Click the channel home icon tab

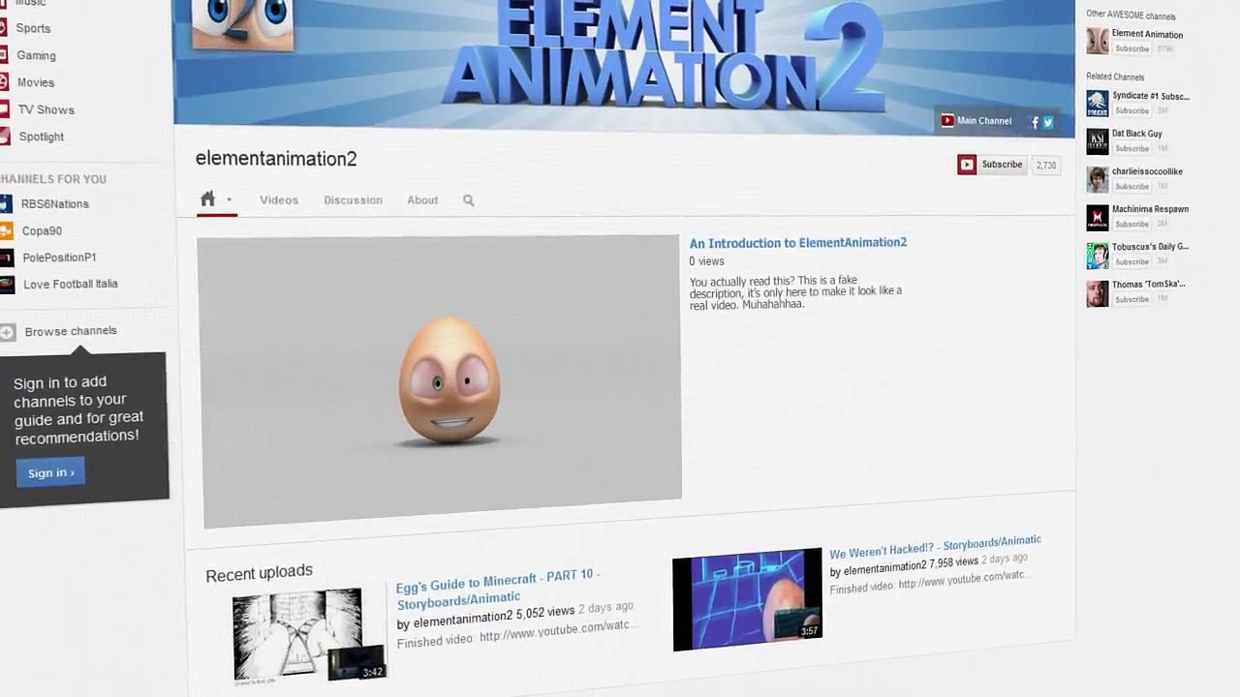[x=207, y=198]
